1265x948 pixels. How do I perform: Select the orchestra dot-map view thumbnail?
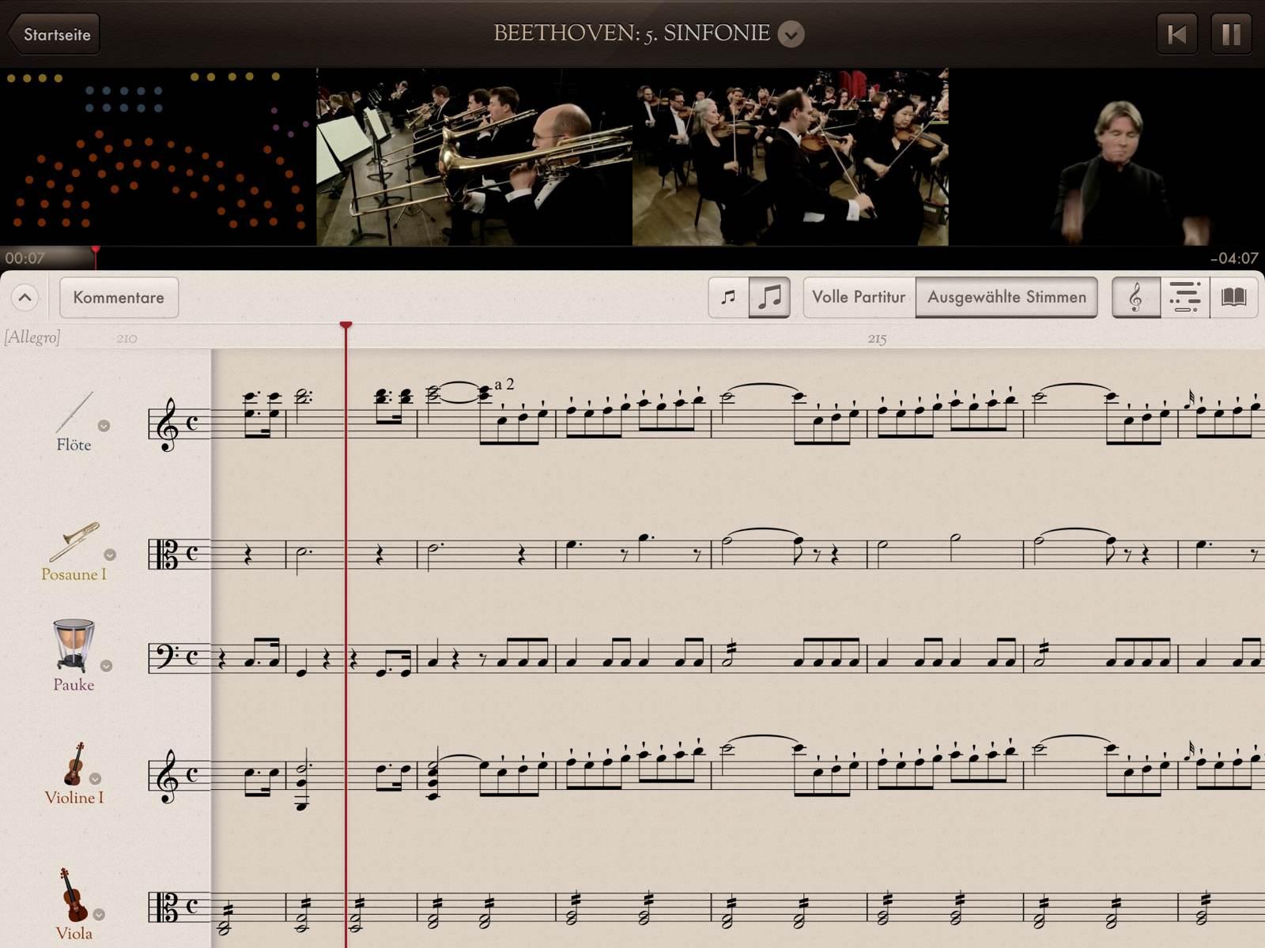click(x=158, y=156)
